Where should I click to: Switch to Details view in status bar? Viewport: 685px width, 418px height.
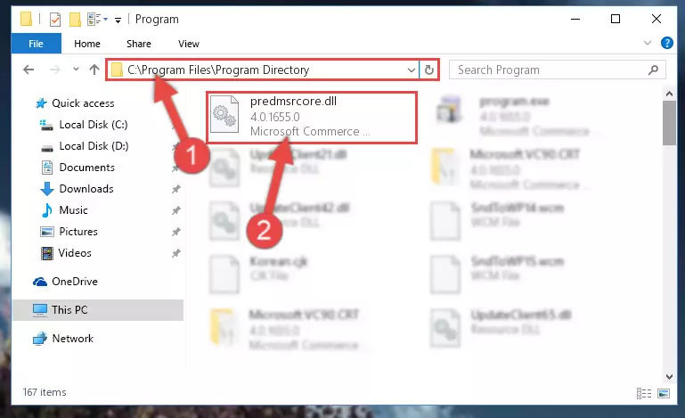point(644,394)
